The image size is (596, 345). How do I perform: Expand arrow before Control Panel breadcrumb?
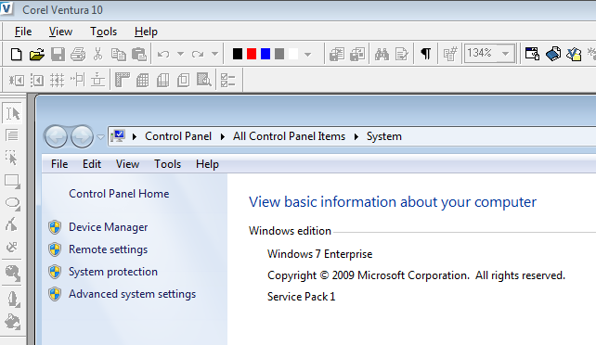coord(135,136)
